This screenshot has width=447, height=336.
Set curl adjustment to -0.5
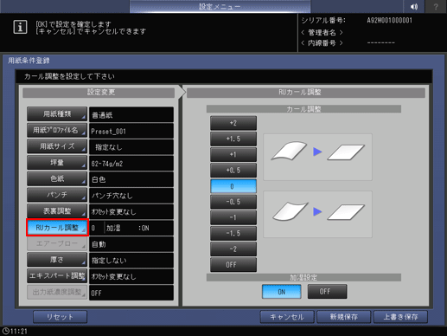point(233,202)
